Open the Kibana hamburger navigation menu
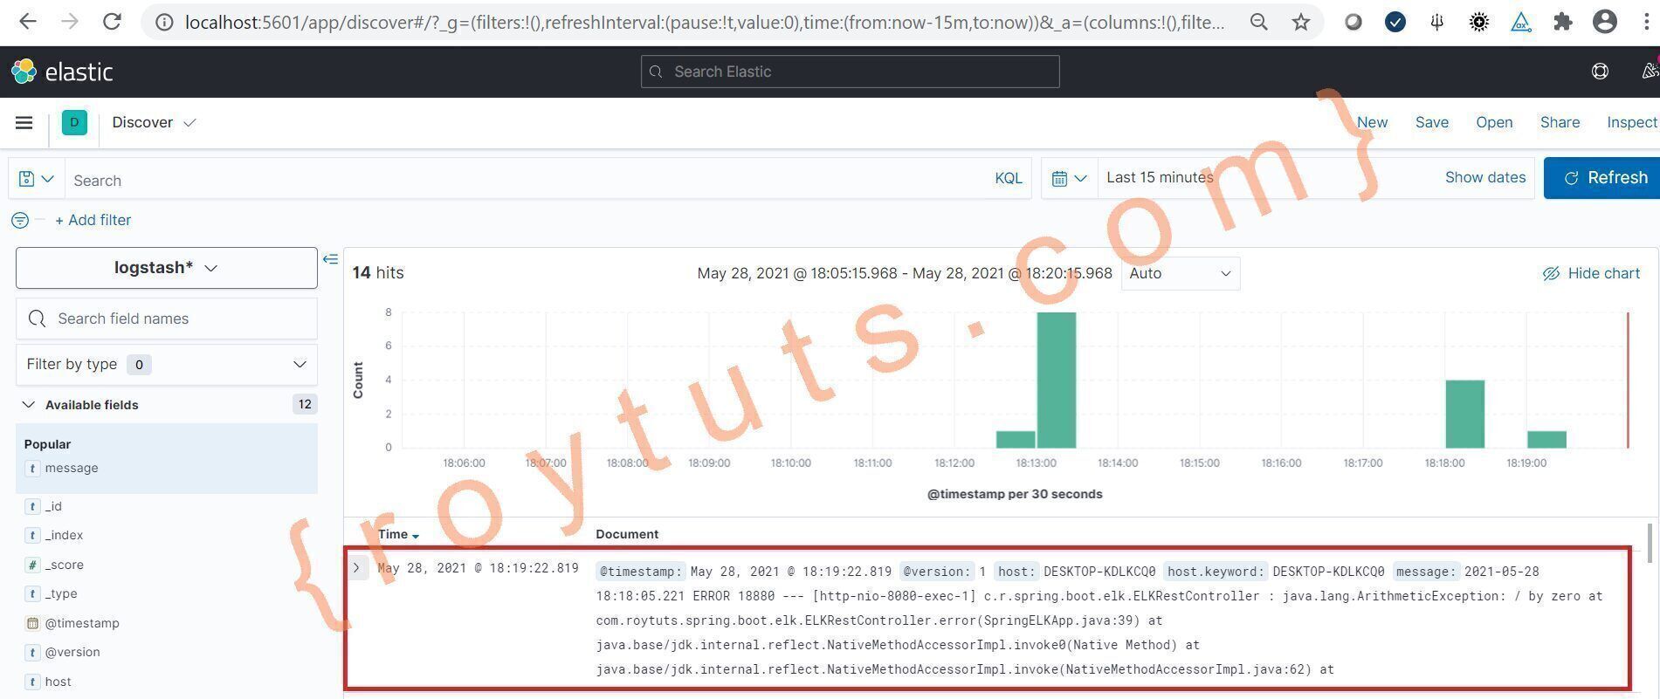The height and width of the screenshot is (699, 1660). coord(24,123)
